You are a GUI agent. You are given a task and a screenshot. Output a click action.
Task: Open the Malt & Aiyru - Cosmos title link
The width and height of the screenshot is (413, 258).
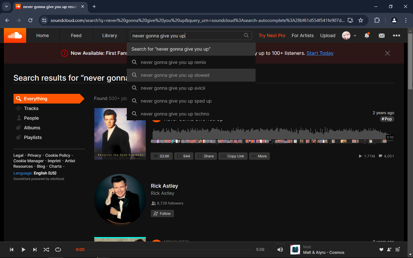[324, 253]
